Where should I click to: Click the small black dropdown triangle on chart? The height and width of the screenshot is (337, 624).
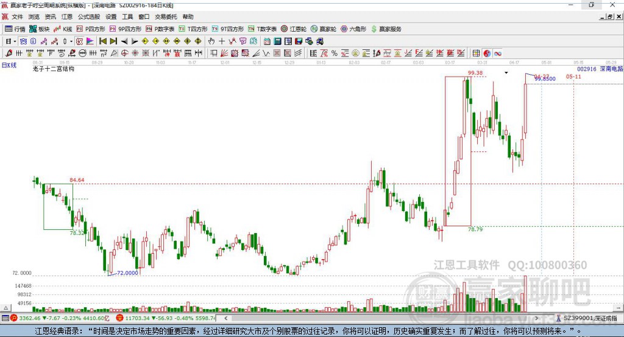(506, 73)
